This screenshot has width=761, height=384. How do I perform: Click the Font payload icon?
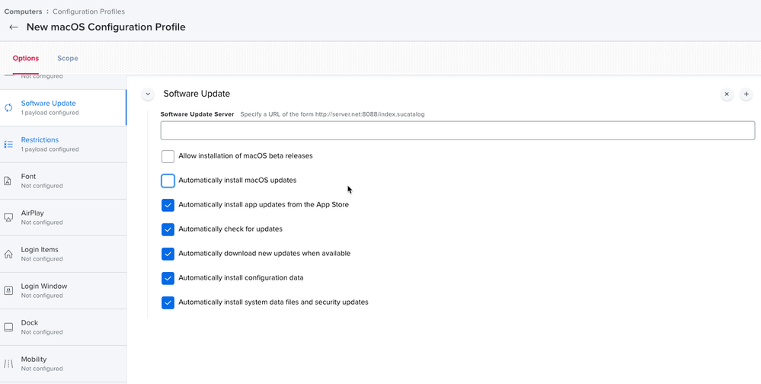coord(8,181)
